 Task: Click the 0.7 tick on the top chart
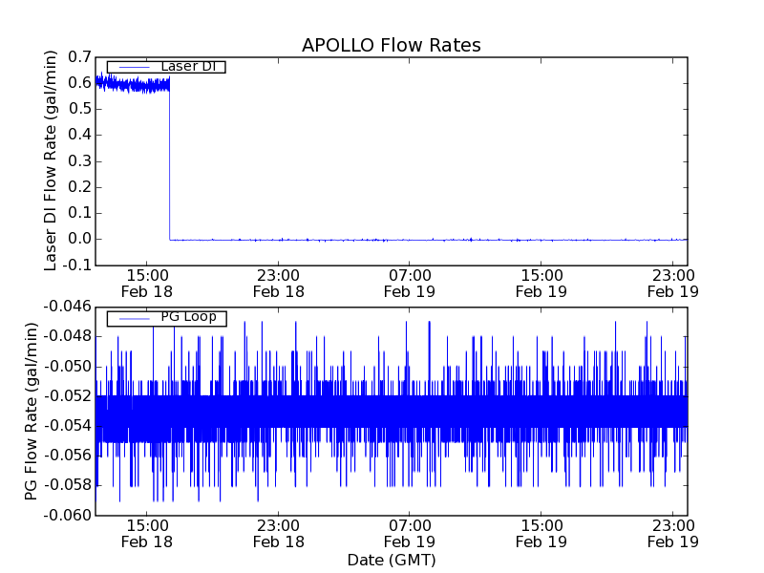click(79, 57)
